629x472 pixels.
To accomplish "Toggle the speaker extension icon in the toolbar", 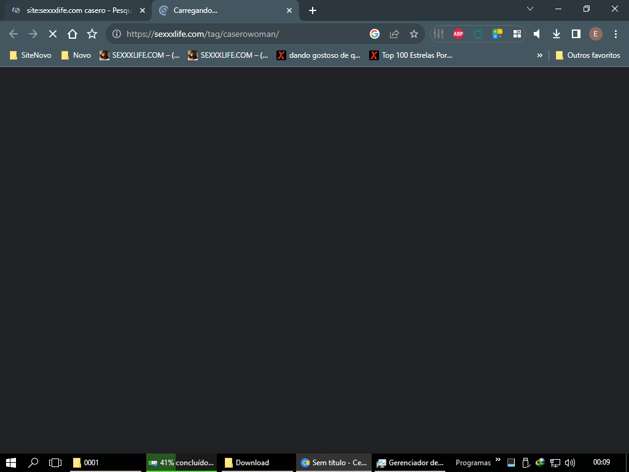I will pos(537,34).
